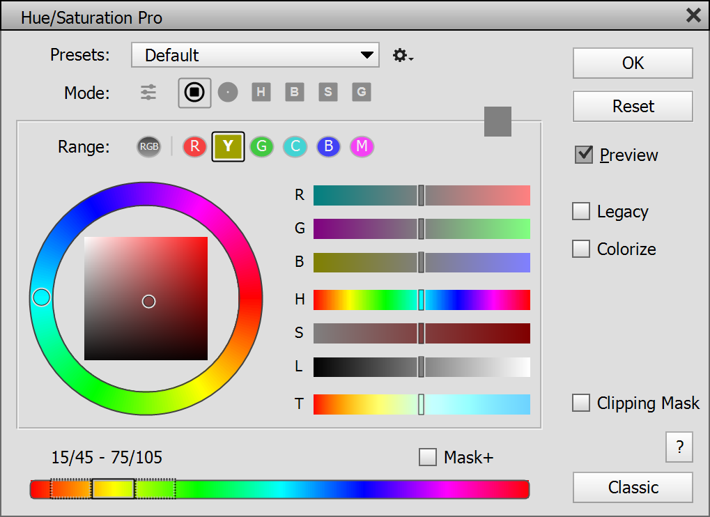Uncheck the Preview checkbox

(583, 155)
